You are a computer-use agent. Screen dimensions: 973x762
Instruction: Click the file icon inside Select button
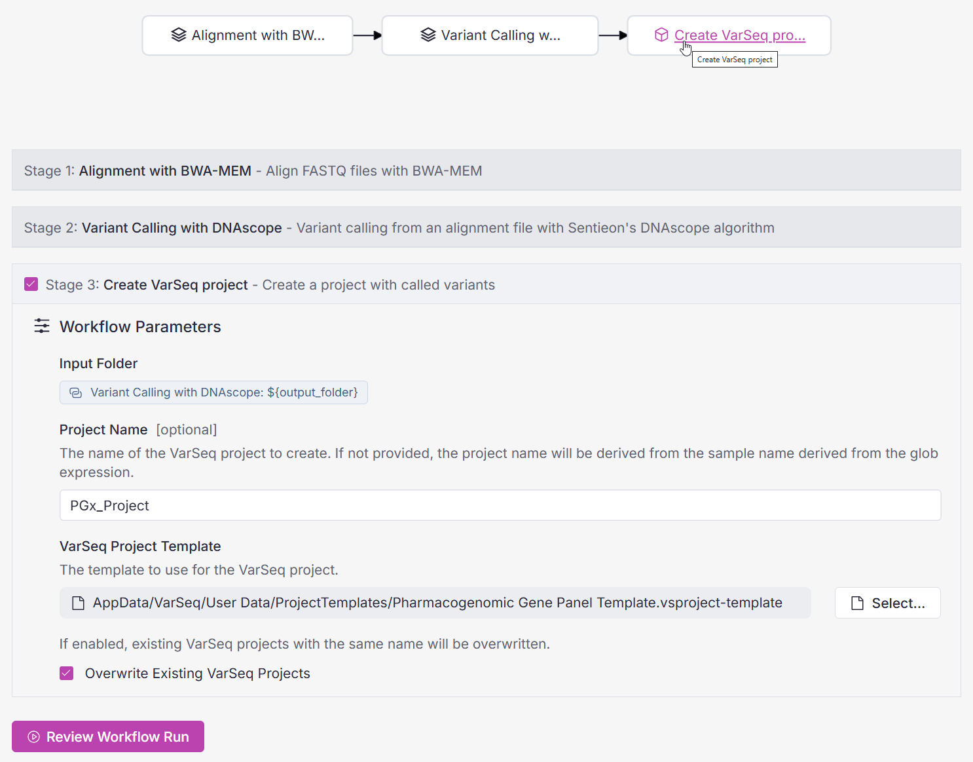coord(857,603)
